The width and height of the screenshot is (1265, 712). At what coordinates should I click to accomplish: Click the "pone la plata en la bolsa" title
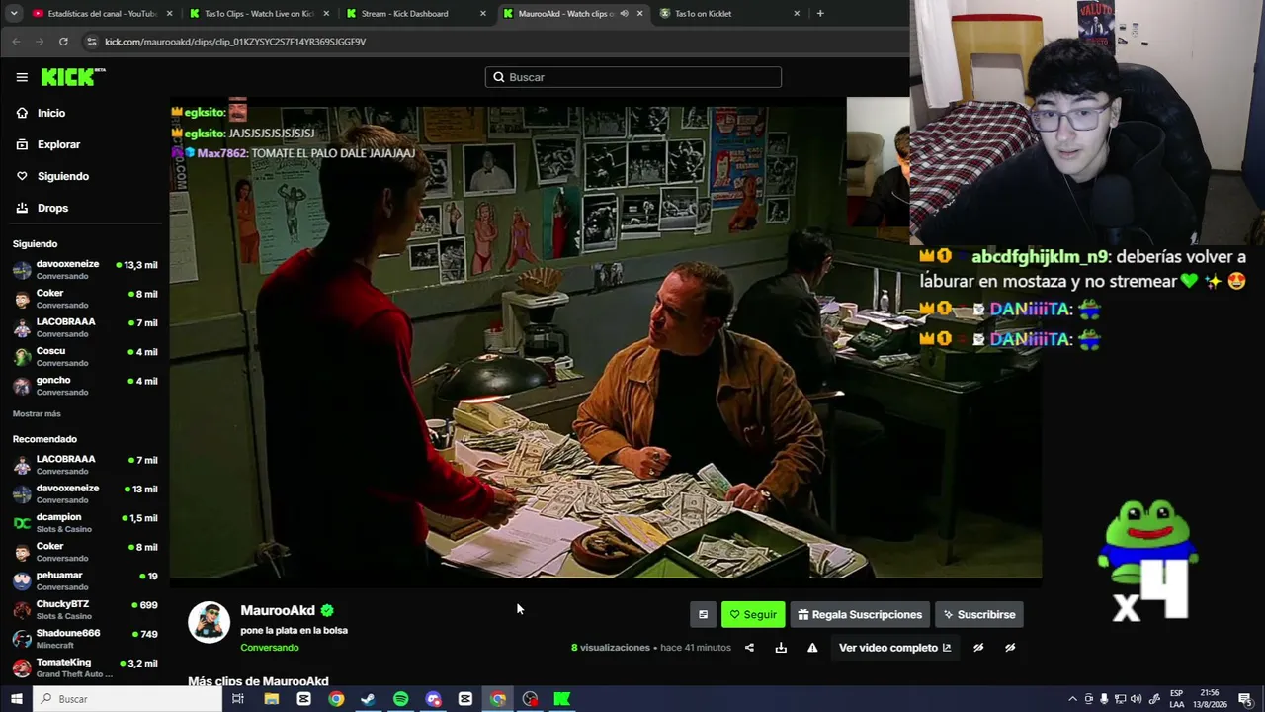[x=294, y=630]
